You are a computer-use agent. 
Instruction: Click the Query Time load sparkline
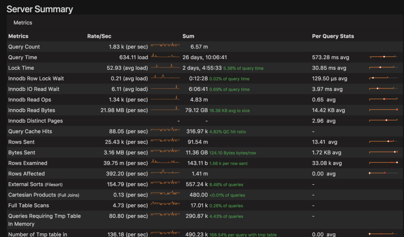pos(165,57)
